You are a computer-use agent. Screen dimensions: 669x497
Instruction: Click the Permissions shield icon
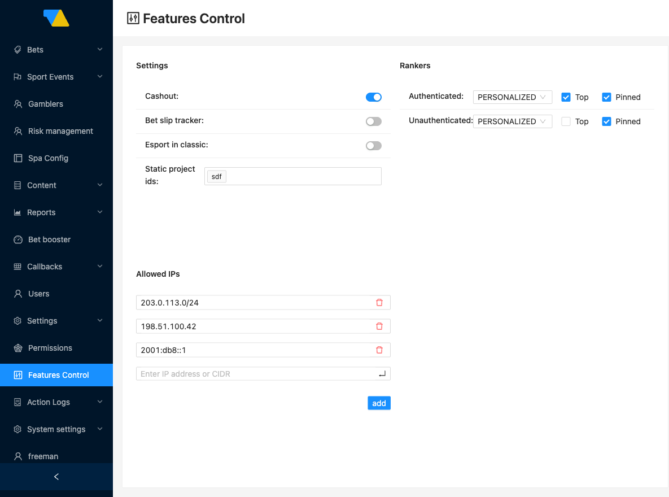[18, 348]
